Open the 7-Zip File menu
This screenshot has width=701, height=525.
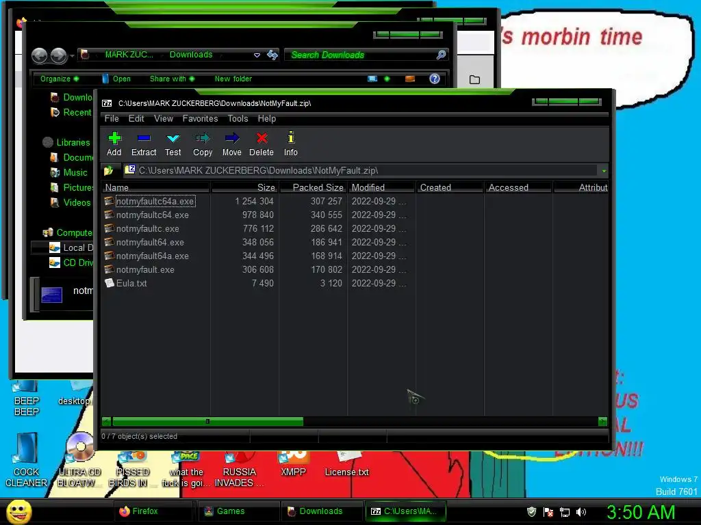point(112,118)
